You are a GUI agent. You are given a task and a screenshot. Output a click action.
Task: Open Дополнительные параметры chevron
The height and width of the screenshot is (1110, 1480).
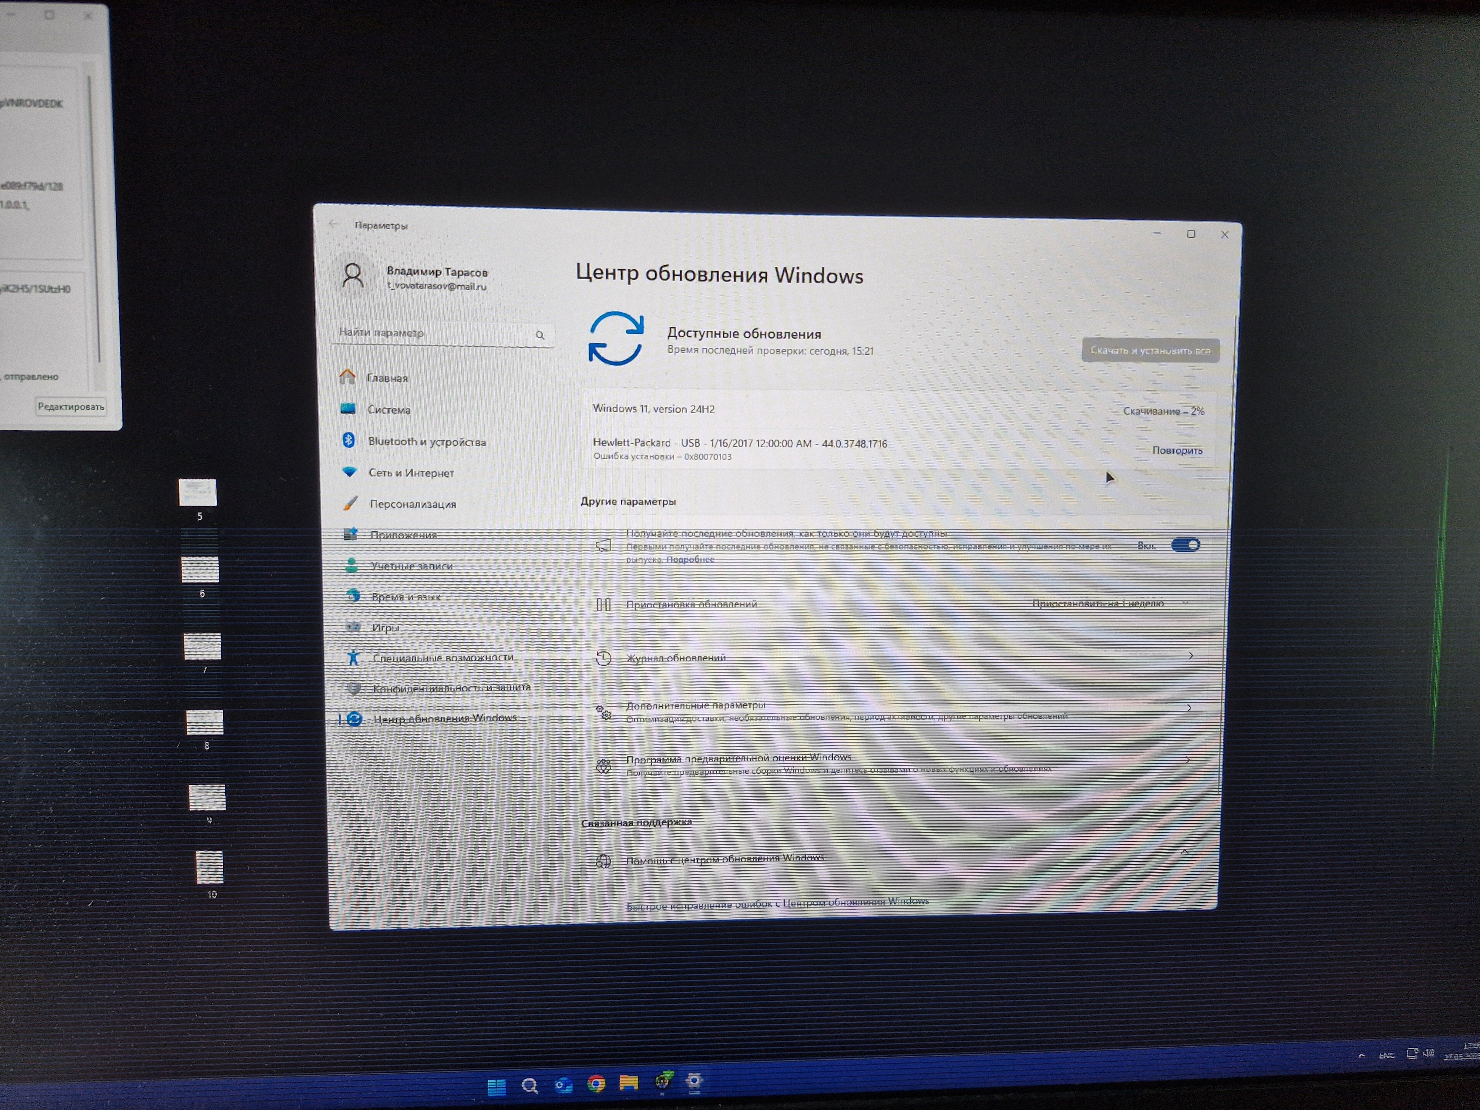1189,708
